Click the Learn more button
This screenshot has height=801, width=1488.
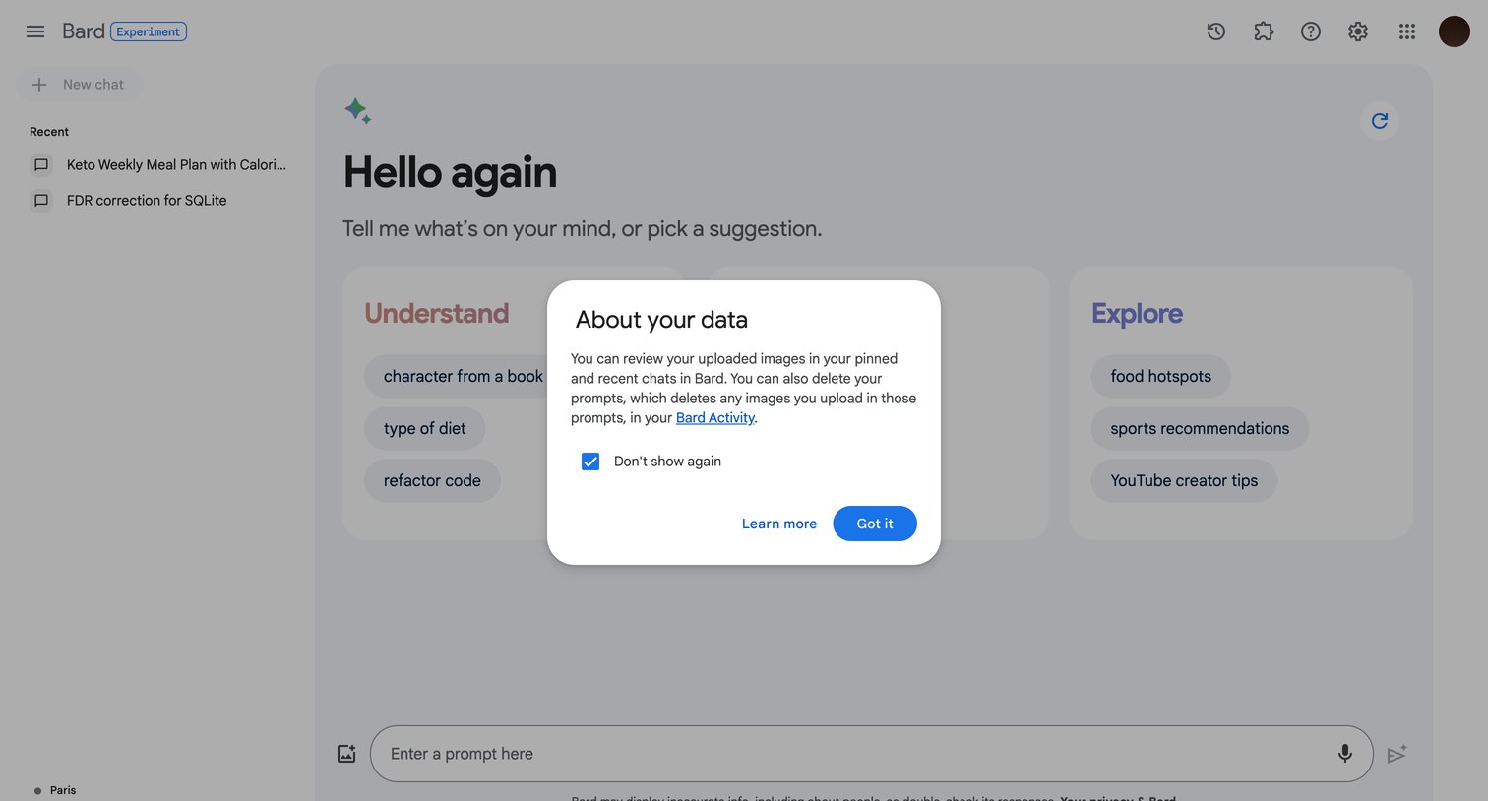click(779, 524)
